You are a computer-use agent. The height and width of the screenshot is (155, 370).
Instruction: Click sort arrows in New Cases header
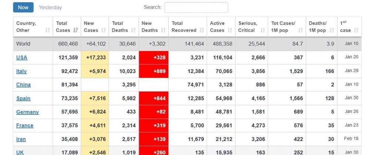[x=103, y=30]
